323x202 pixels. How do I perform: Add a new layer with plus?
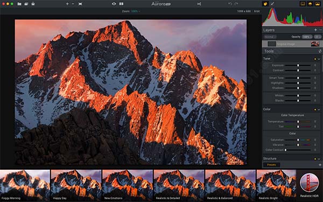click(x=315, y=30)
